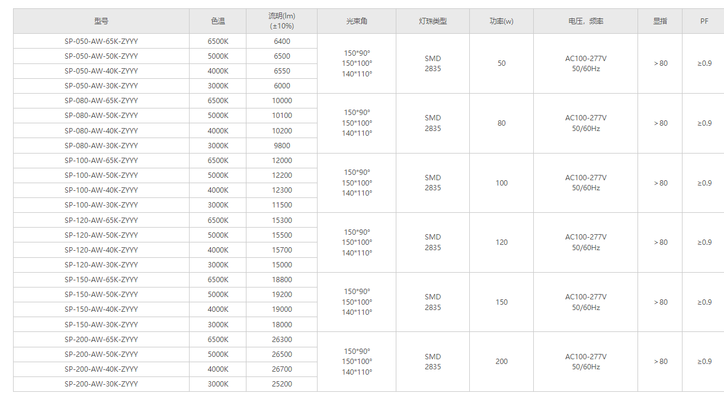724x396 pixels.
Task: Click the 型号 column header
Action: (x=101, y=21)
